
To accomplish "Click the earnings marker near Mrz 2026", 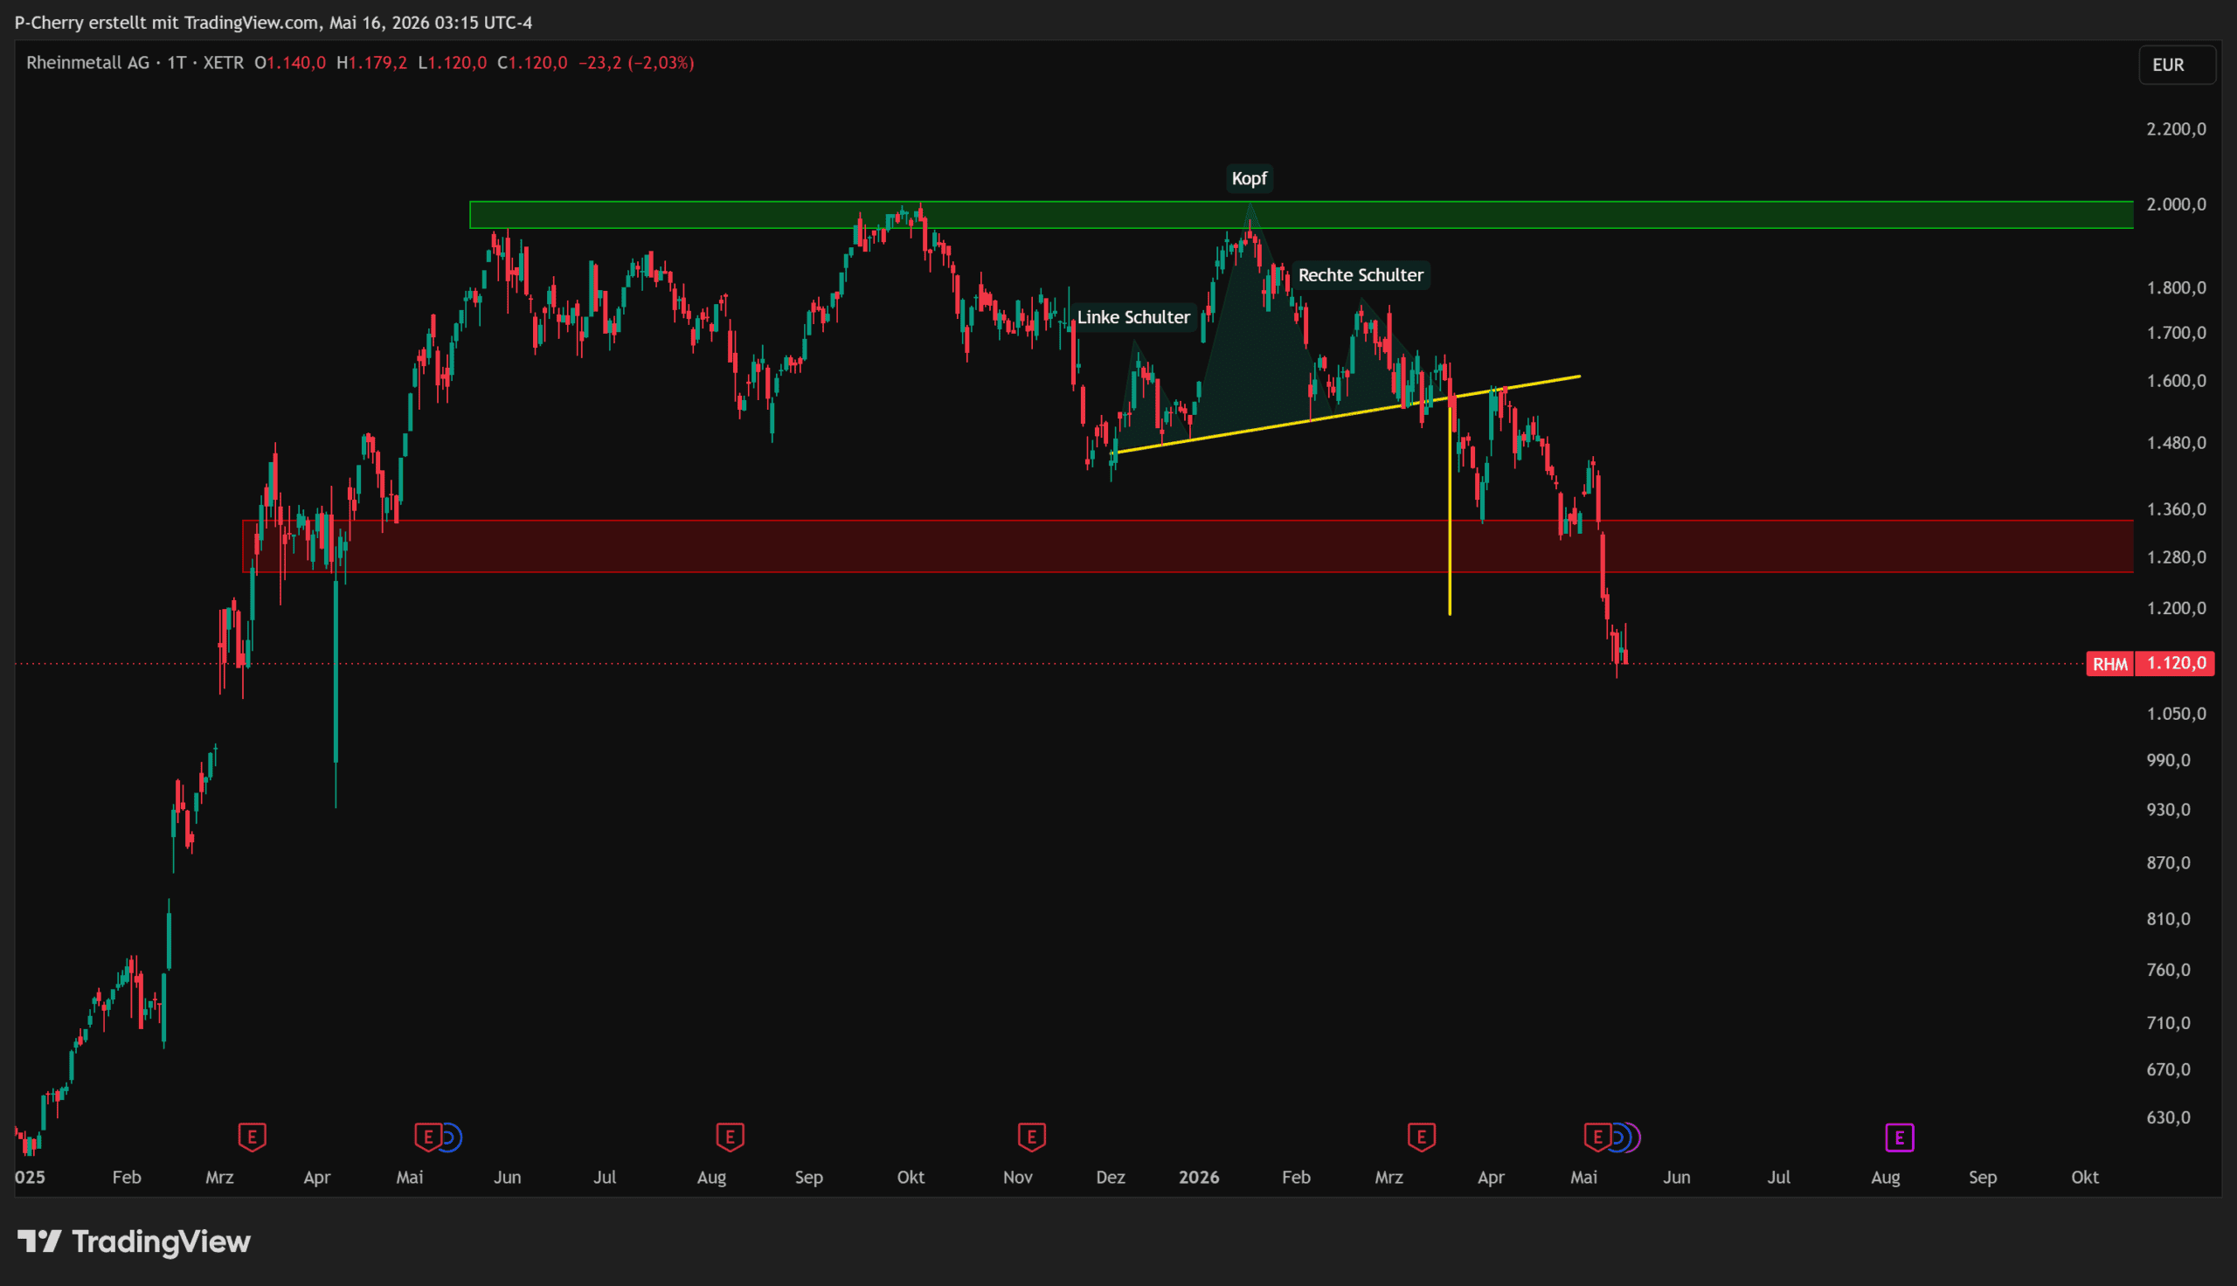I will click(1421, 1137).
